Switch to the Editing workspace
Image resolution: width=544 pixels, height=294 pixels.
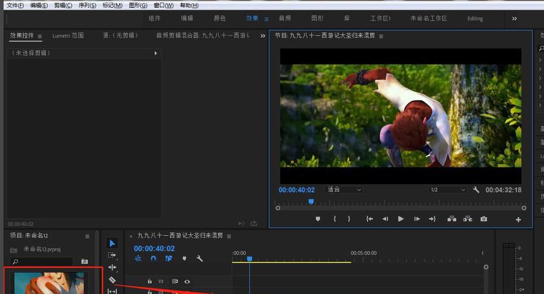pyautogui.click(x=475, y=18)
